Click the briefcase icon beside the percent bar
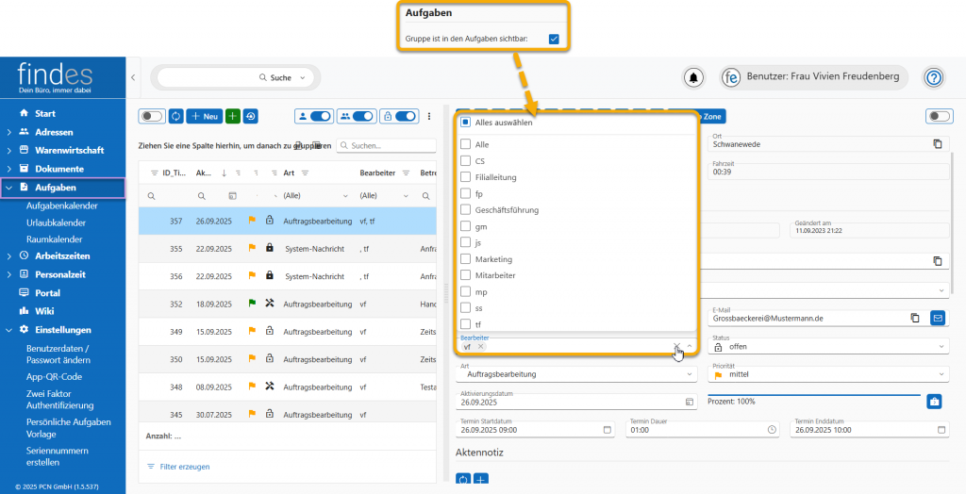This screenshot has width=966, height=494. pos(934,402)
